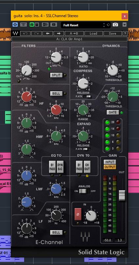The image size is (139, 265).
Task: Click the high-pass filter Hz knob
Action: pyautogui.click(x=27, y=70)
